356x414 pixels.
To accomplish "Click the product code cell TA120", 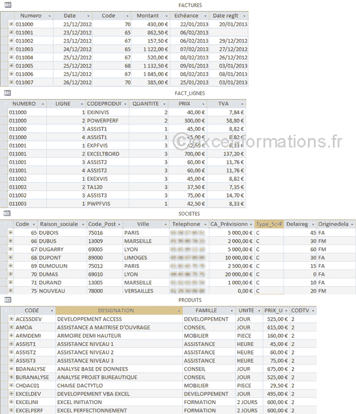I will point(107,187).
